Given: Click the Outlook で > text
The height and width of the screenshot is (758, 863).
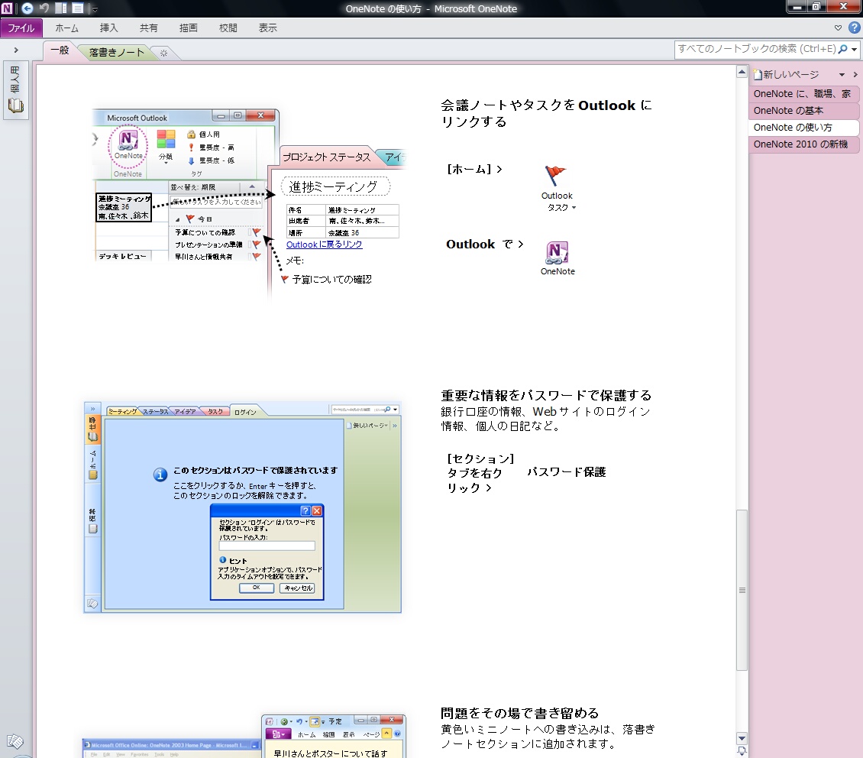Looking at the screenshot, I should pyautogui.click(x=485, y=244).
